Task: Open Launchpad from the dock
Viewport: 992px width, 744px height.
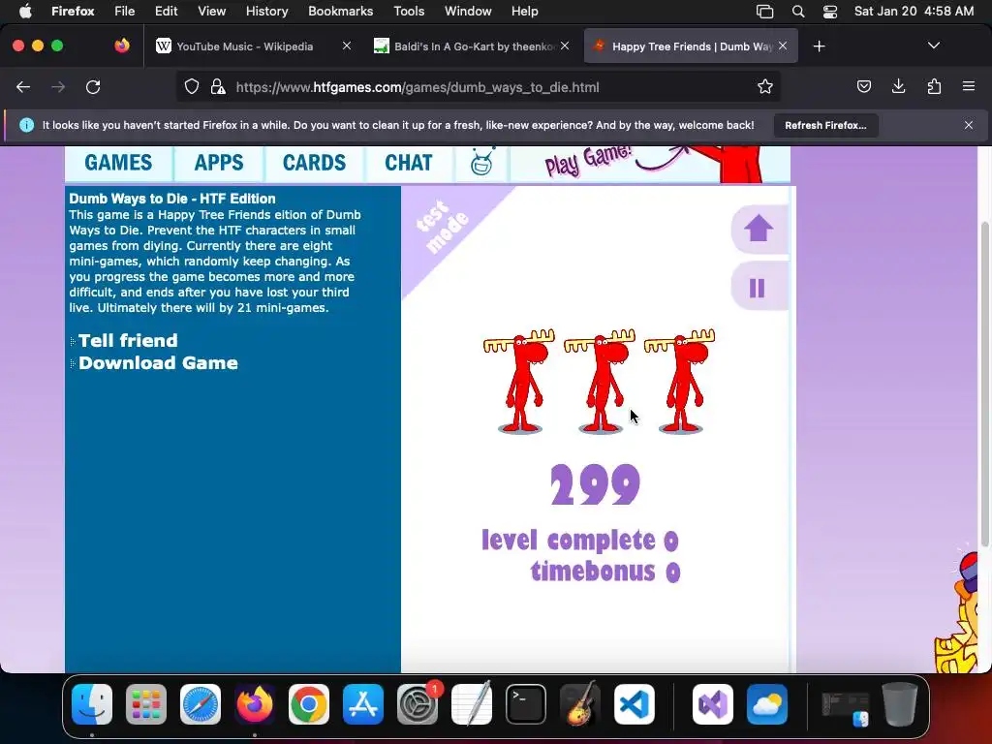Action: click(x=146, y=704)
